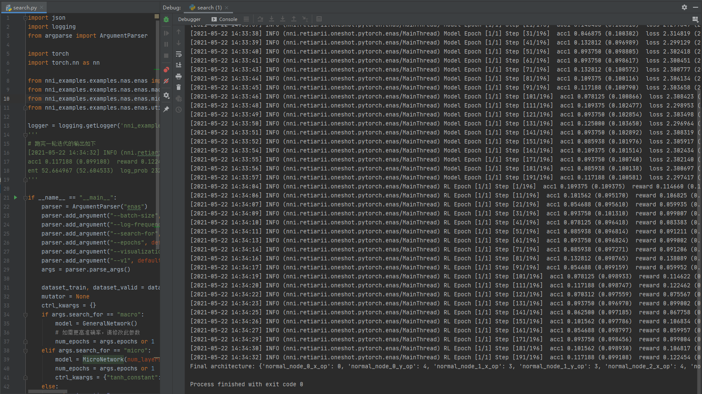Click the 'Debug:' tool window label

[x=172, y=7]
